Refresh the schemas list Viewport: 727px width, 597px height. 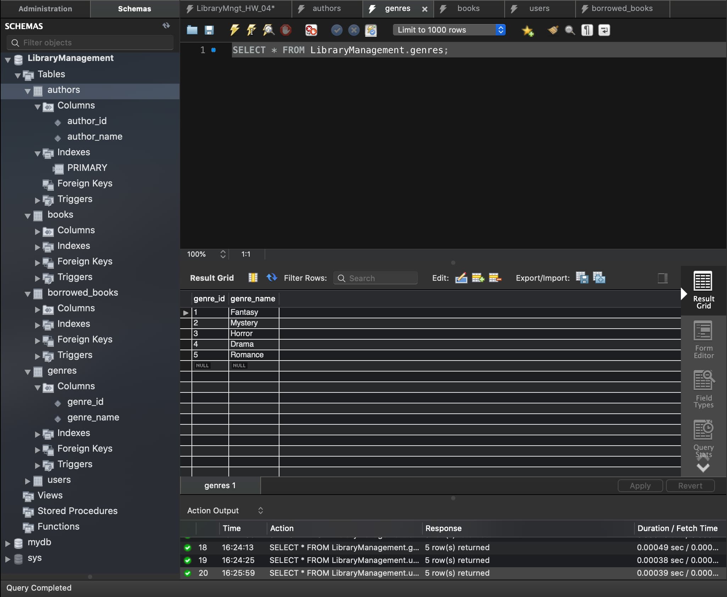point(166,26)
